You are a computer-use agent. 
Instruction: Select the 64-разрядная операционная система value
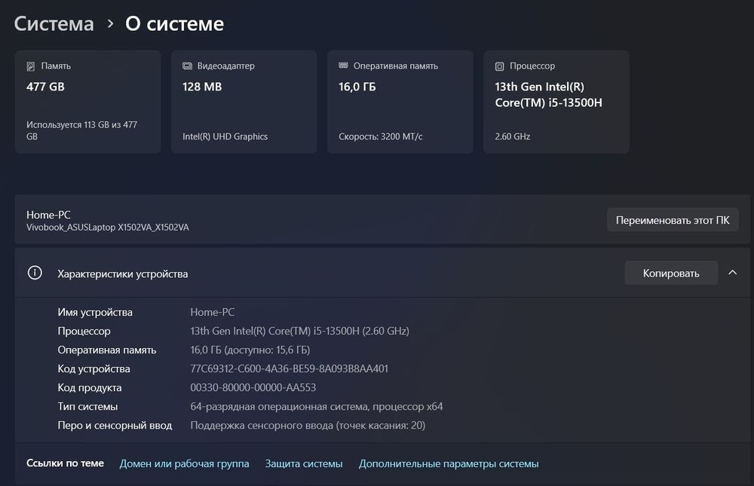point(317,406)
